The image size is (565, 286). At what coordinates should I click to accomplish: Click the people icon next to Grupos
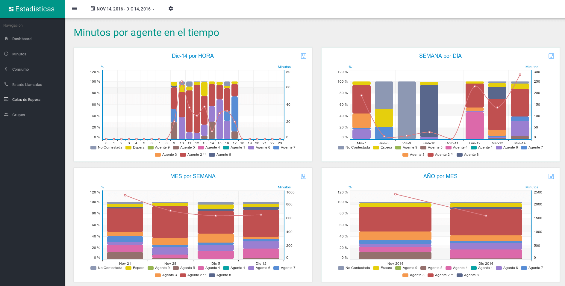(6, 114)
